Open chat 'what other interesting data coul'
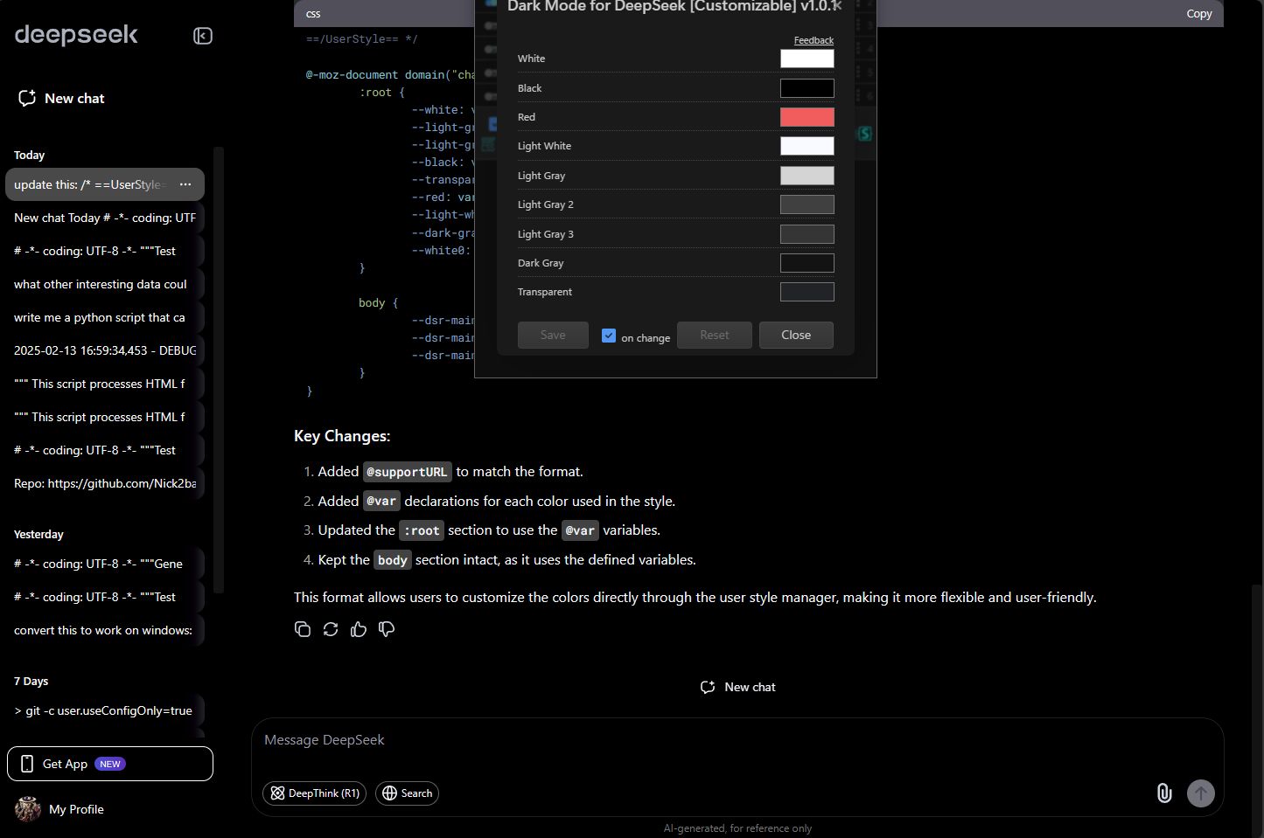1264x838 pixels. (x=105, y=284)
